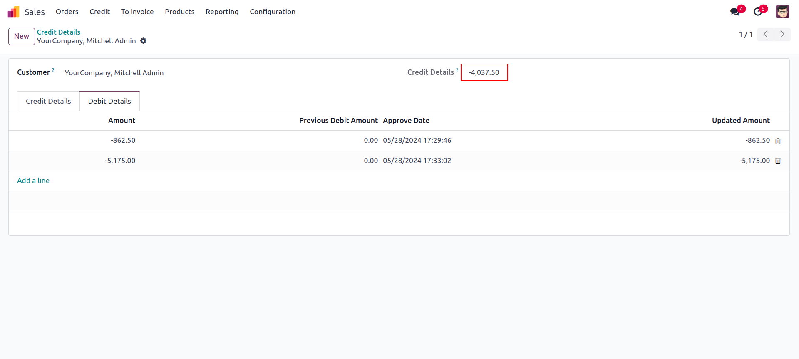This screenshot has height=359, width=799.
Task: Click Previous Debit Amount 0.00 in second row
Action: click(x=371, y=161)
